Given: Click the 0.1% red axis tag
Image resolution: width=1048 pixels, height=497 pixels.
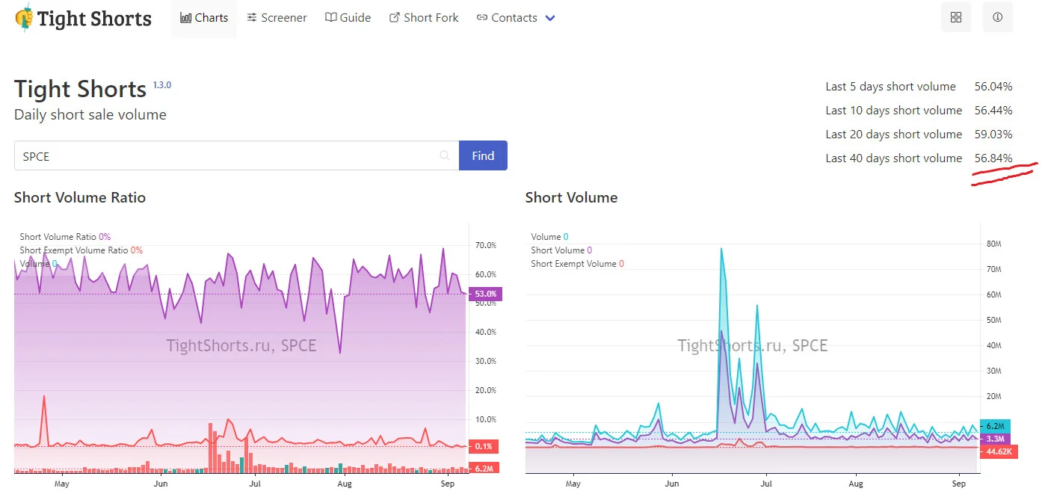Looking at the screenshot, I should pyautogui.click(x=484, y=447).
